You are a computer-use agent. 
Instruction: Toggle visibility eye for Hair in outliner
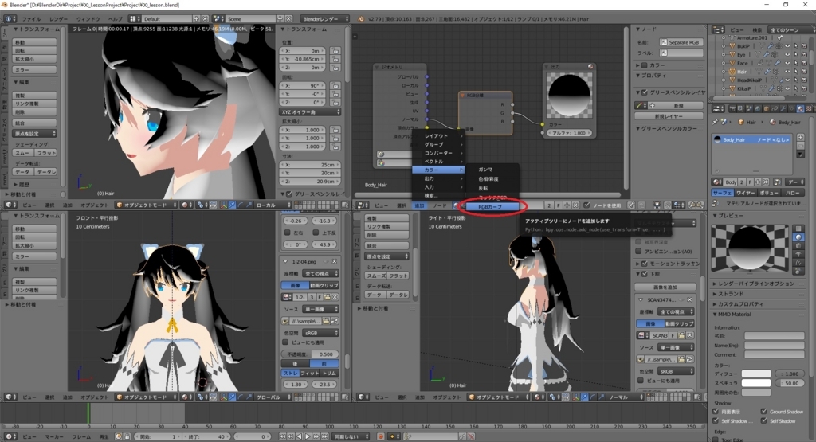point(787,71)
